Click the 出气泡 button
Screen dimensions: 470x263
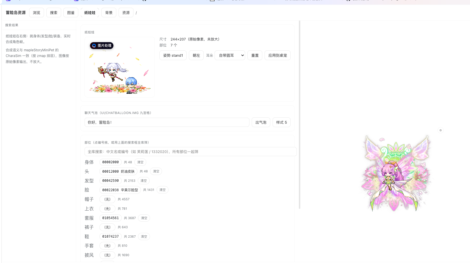(x=261, y=122)
